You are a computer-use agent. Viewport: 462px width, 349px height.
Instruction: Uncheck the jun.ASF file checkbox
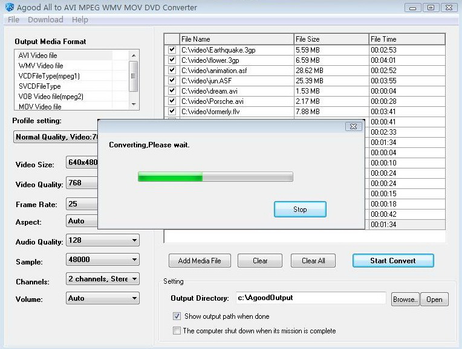[172, 80]
